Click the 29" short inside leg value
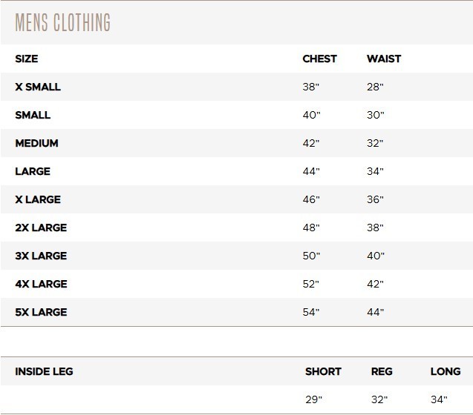 (x=313, y=399)
